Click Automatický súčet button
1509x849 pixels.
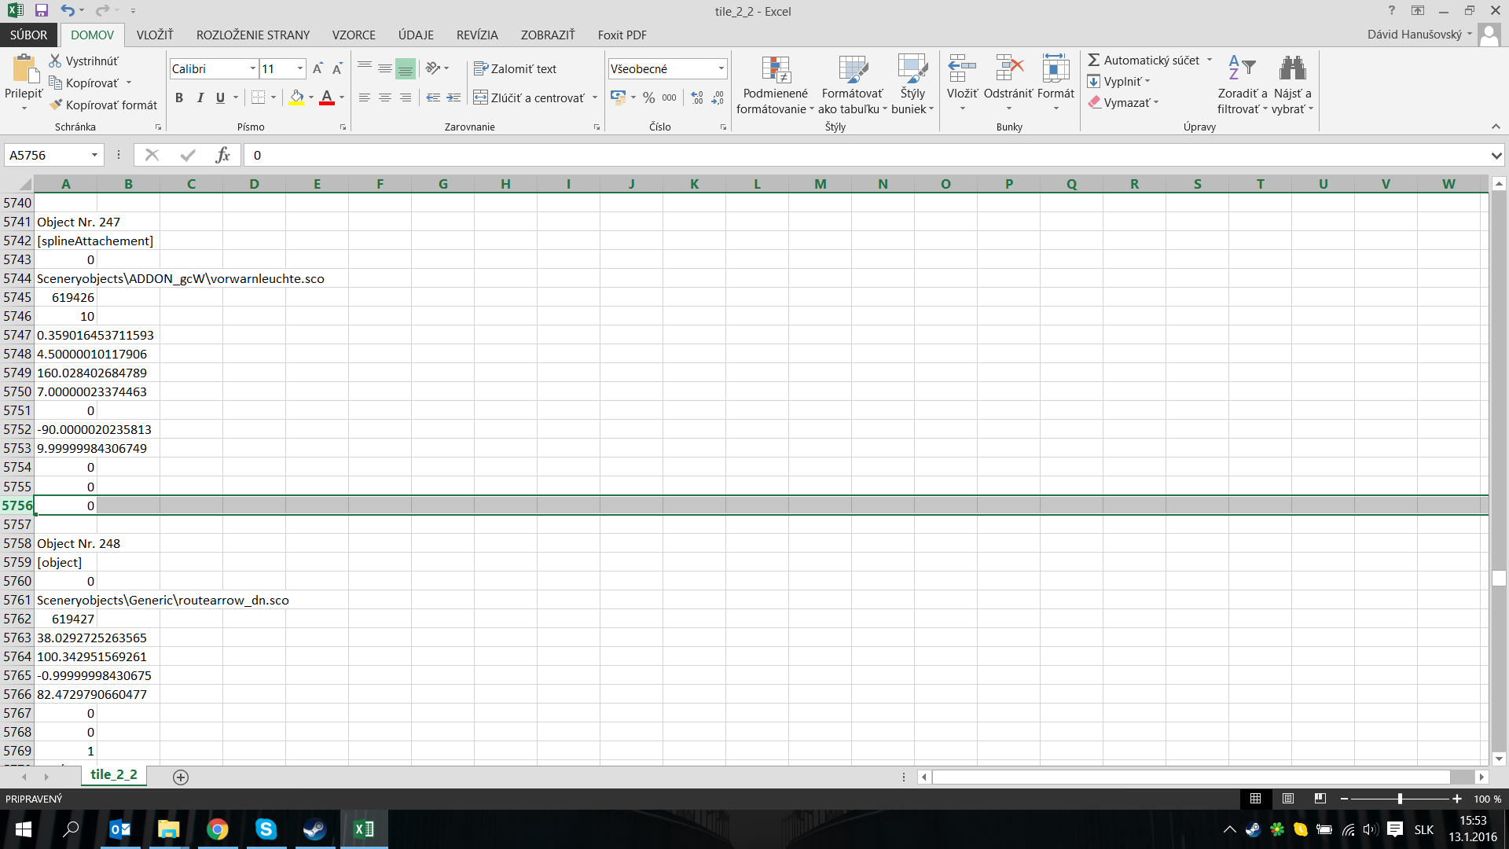coord(1144,61)
